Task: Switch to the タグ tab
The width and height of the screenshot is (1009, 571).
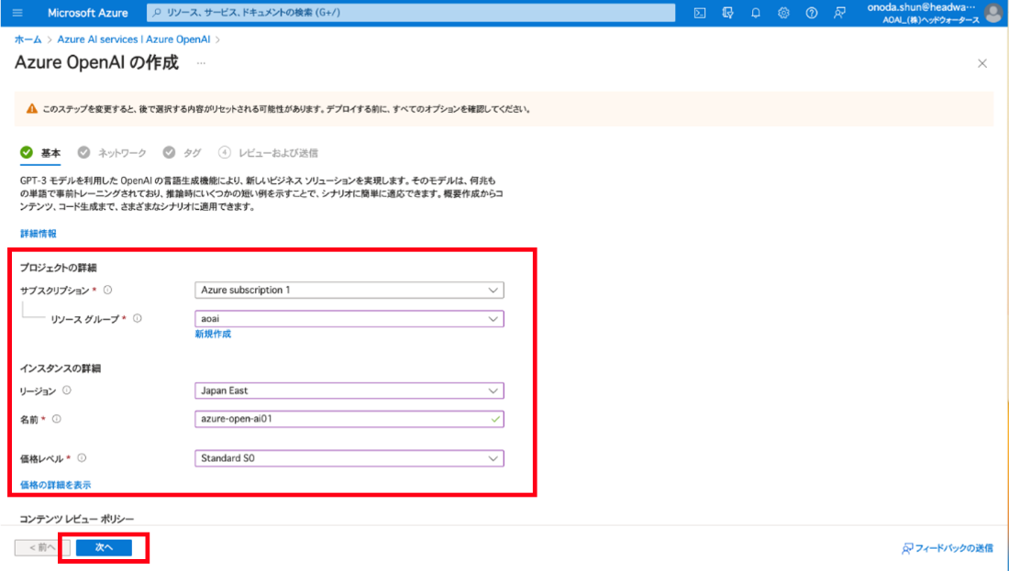Action: pos(182,153)
